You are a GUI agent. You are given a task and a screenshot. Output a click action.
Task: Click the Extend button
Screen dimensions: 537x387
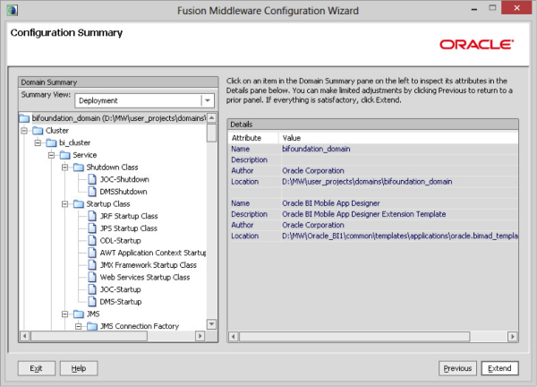(x=499, y=368)
